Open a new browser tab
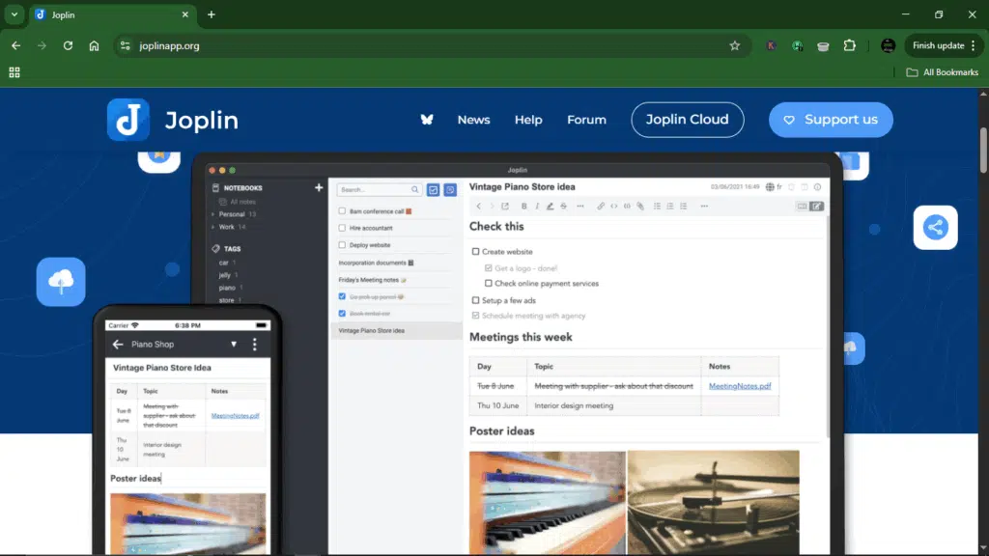Image resolution: width=989 pixels, height=556 pixels. 212,14
